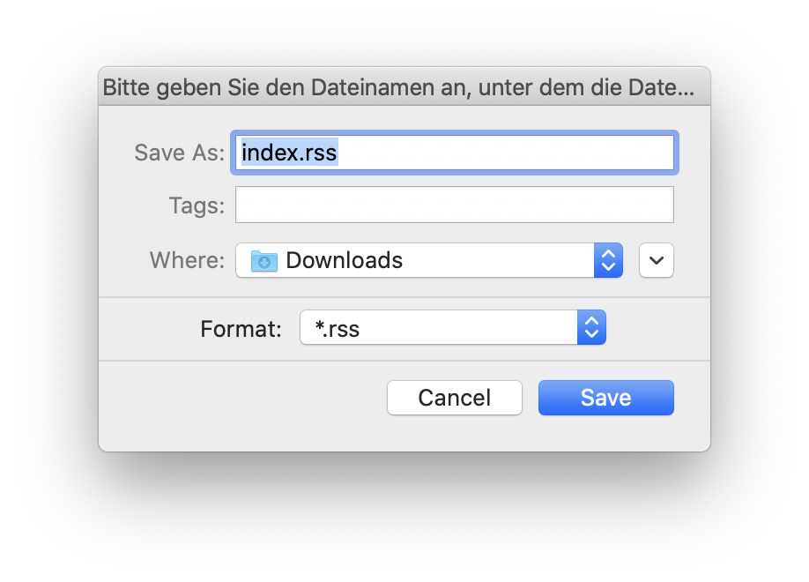The width and height of the screenshot is (809, 582).
Task: Click the blue up-down arrows beside Downloads
Action: (608, 260)
